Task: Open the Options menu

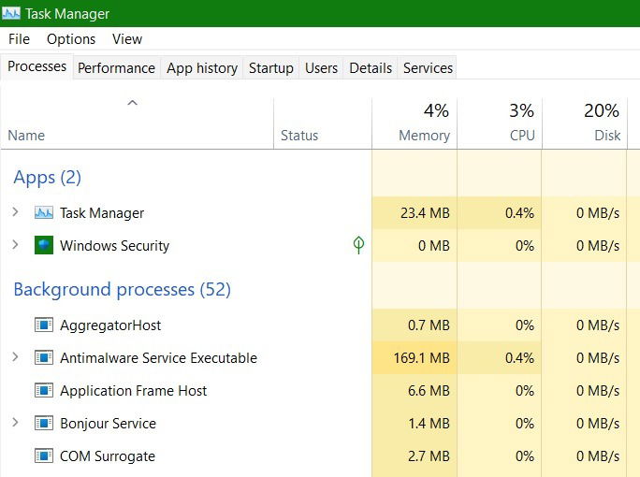Action: click(71, 39)
